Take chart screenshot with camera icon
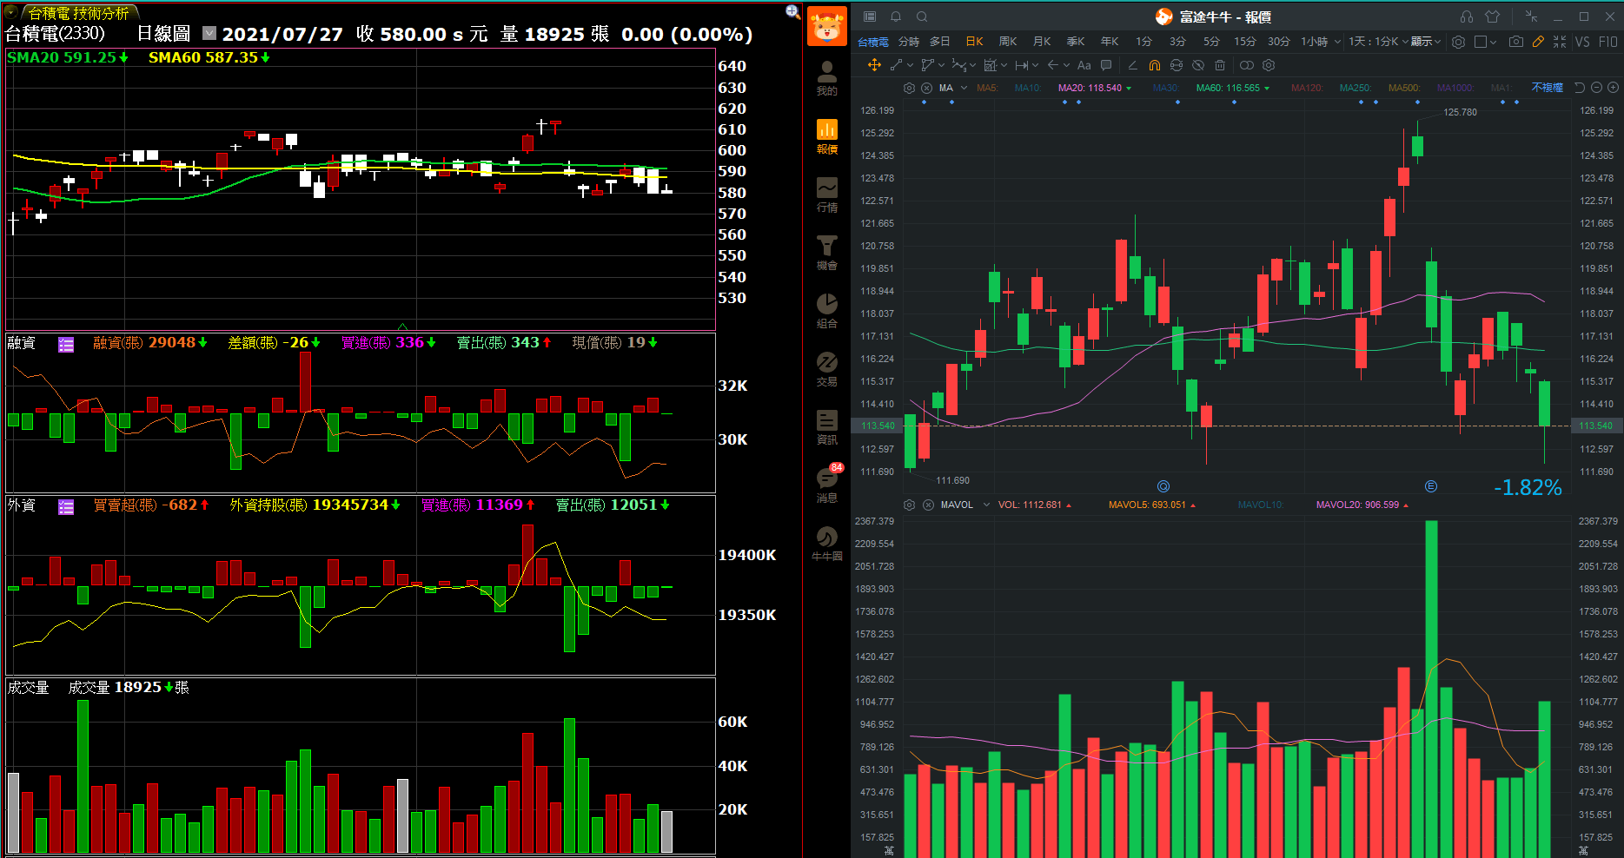This screenshot has height=858, width=1624. [1515, 42]
